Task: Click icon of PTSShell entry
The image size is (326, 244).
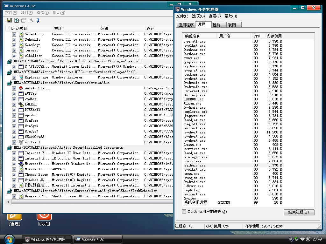Action: coord(21,110)
